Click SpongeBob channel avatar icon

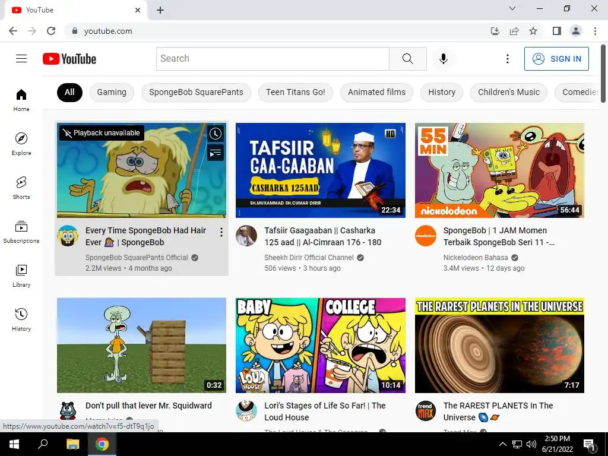pos(68,236)
